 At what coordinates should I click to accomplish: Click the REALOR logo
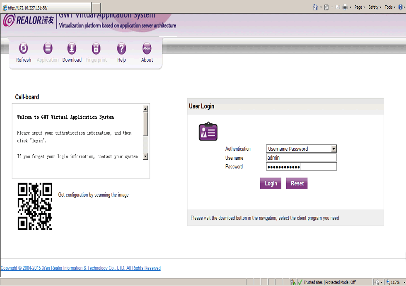click(28, 20)
